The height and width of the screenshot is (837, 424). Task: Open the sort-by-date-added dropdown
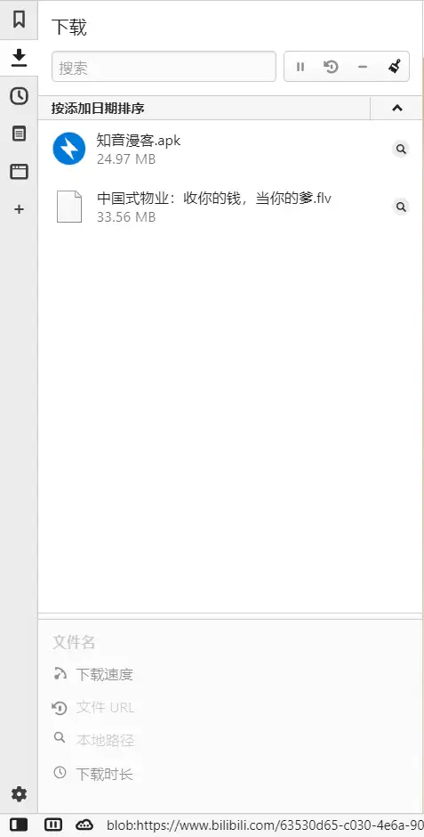[x=204, y=109]
